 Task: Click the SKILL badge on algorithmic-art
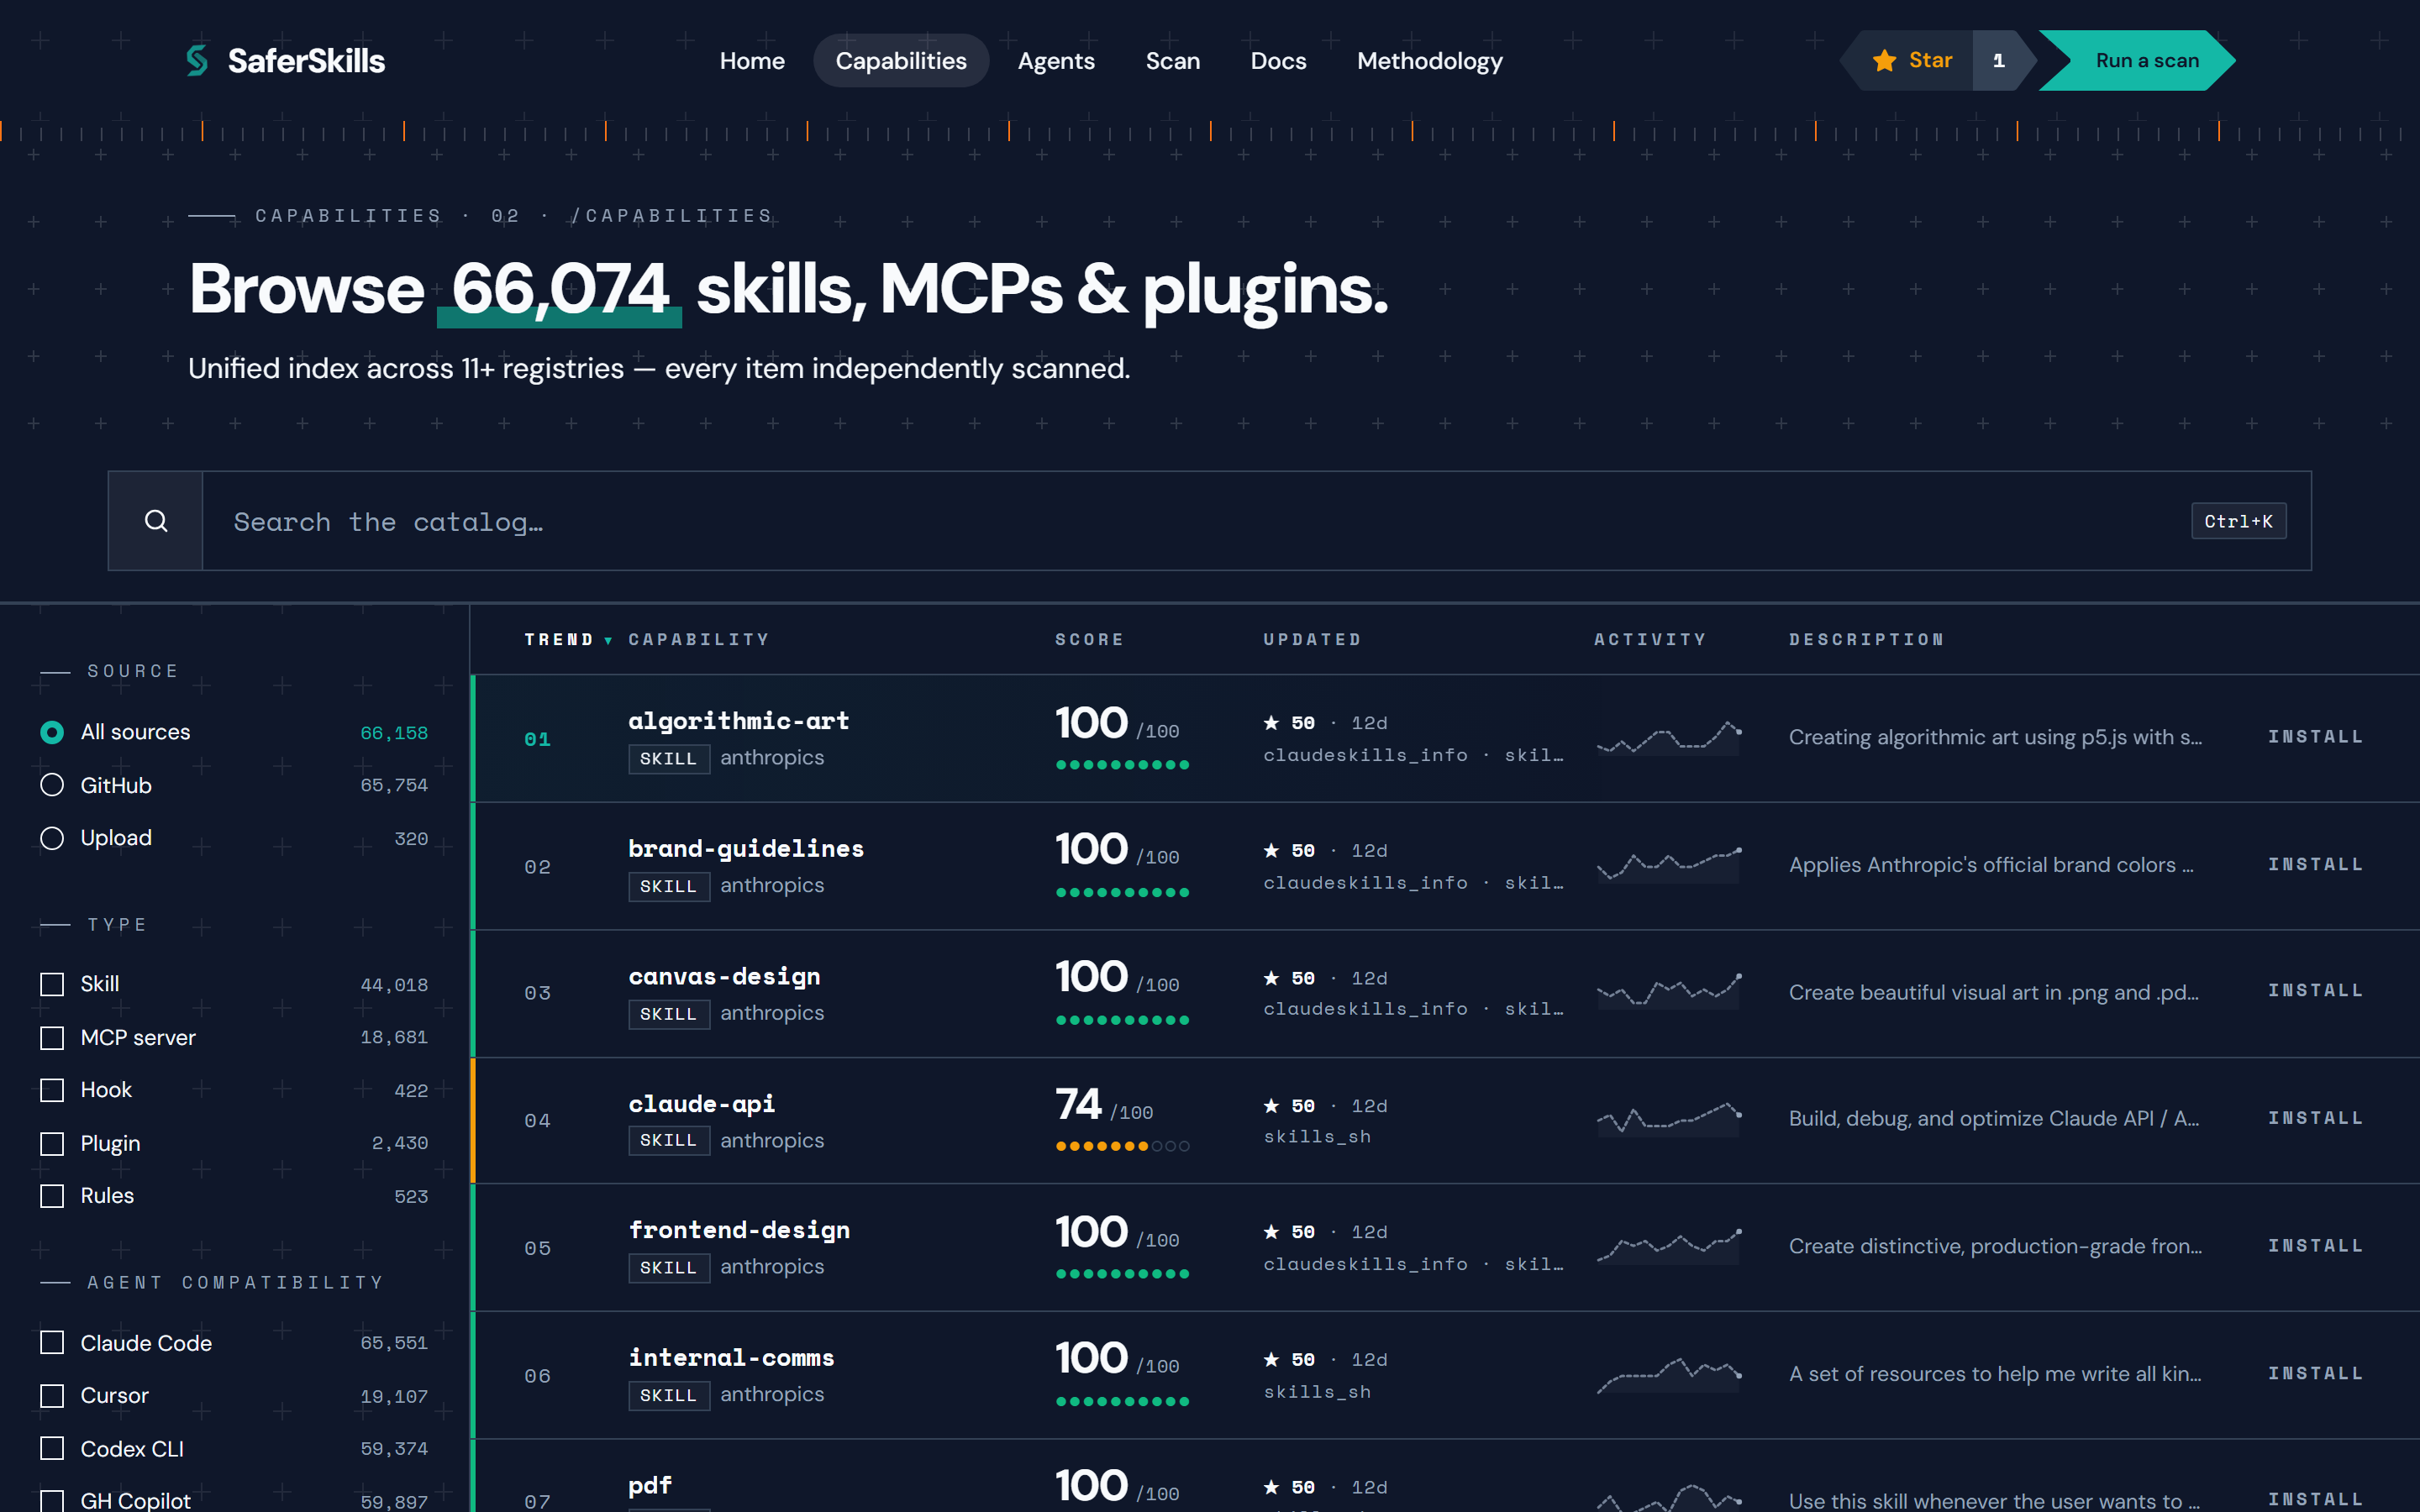(668, 758)
